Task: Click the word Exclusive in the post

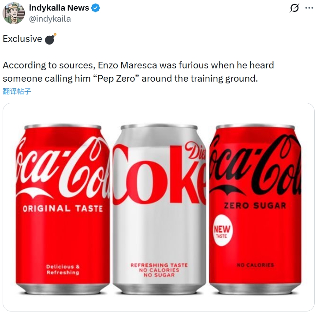Action: point(22,39)
